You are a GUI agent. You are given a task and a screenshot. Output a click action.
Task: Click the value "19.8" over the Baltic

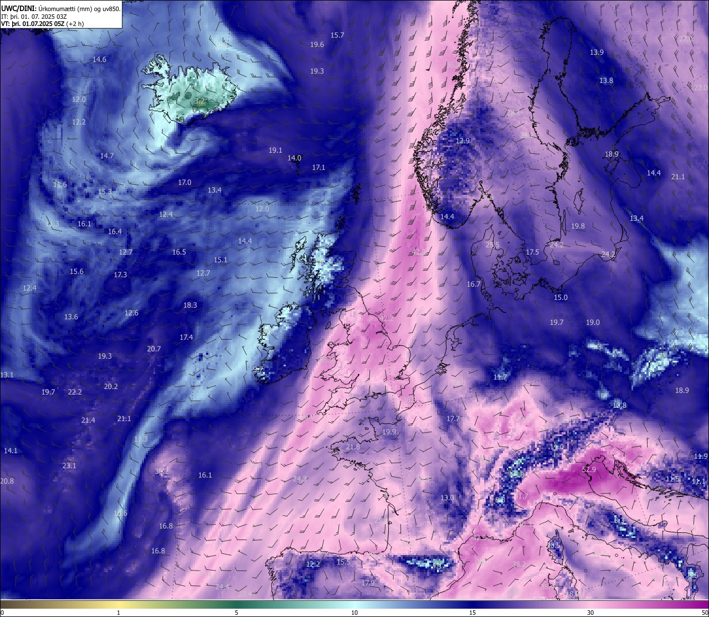tap(578, 226)
